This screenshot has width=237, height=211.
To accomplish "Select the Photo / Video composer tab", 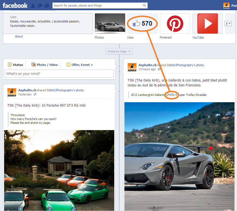I will (x=45, y=65).
